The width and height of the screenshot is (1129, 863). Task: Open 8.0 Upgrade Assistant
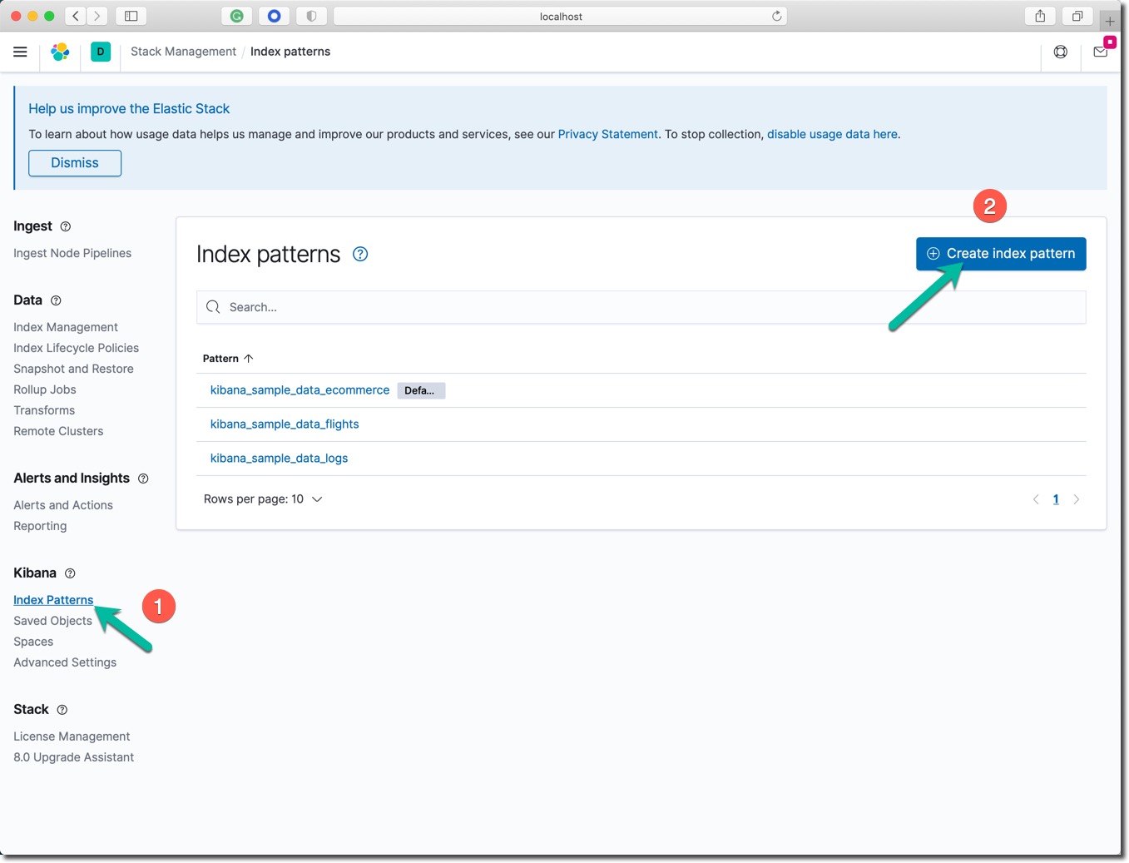(x=73, y=757)
